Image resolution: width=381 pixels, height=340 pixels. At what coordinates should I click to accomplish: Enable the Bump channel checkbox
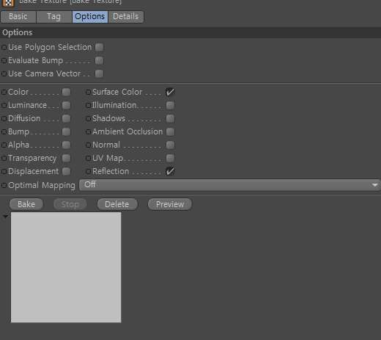66,131
